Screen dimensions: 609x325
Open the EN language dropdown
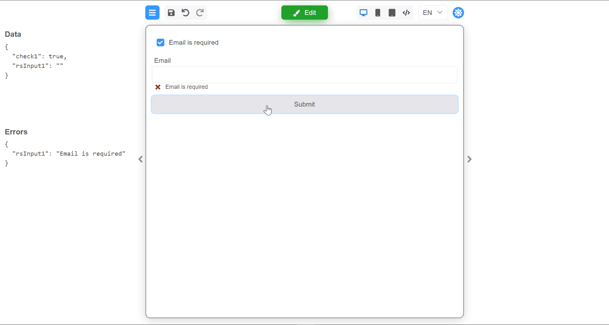(433, 13)
